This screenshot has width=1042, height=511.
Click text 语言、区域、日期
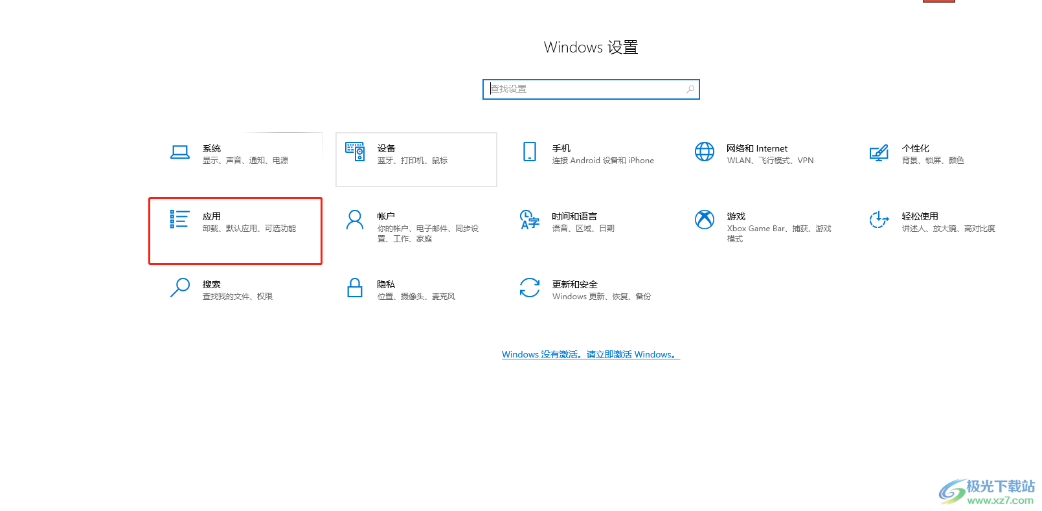[x=583, y=229]
